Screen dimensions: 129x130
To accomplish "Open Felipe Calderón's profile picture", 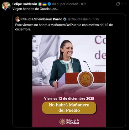I will tap(6, 6).
